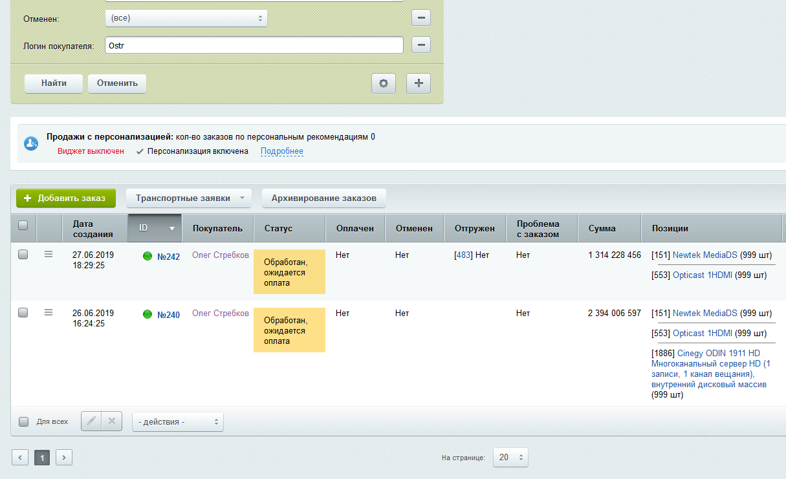The image size is (786, 479).
Task: Click the filter settings gear icon
Action: 384,83
